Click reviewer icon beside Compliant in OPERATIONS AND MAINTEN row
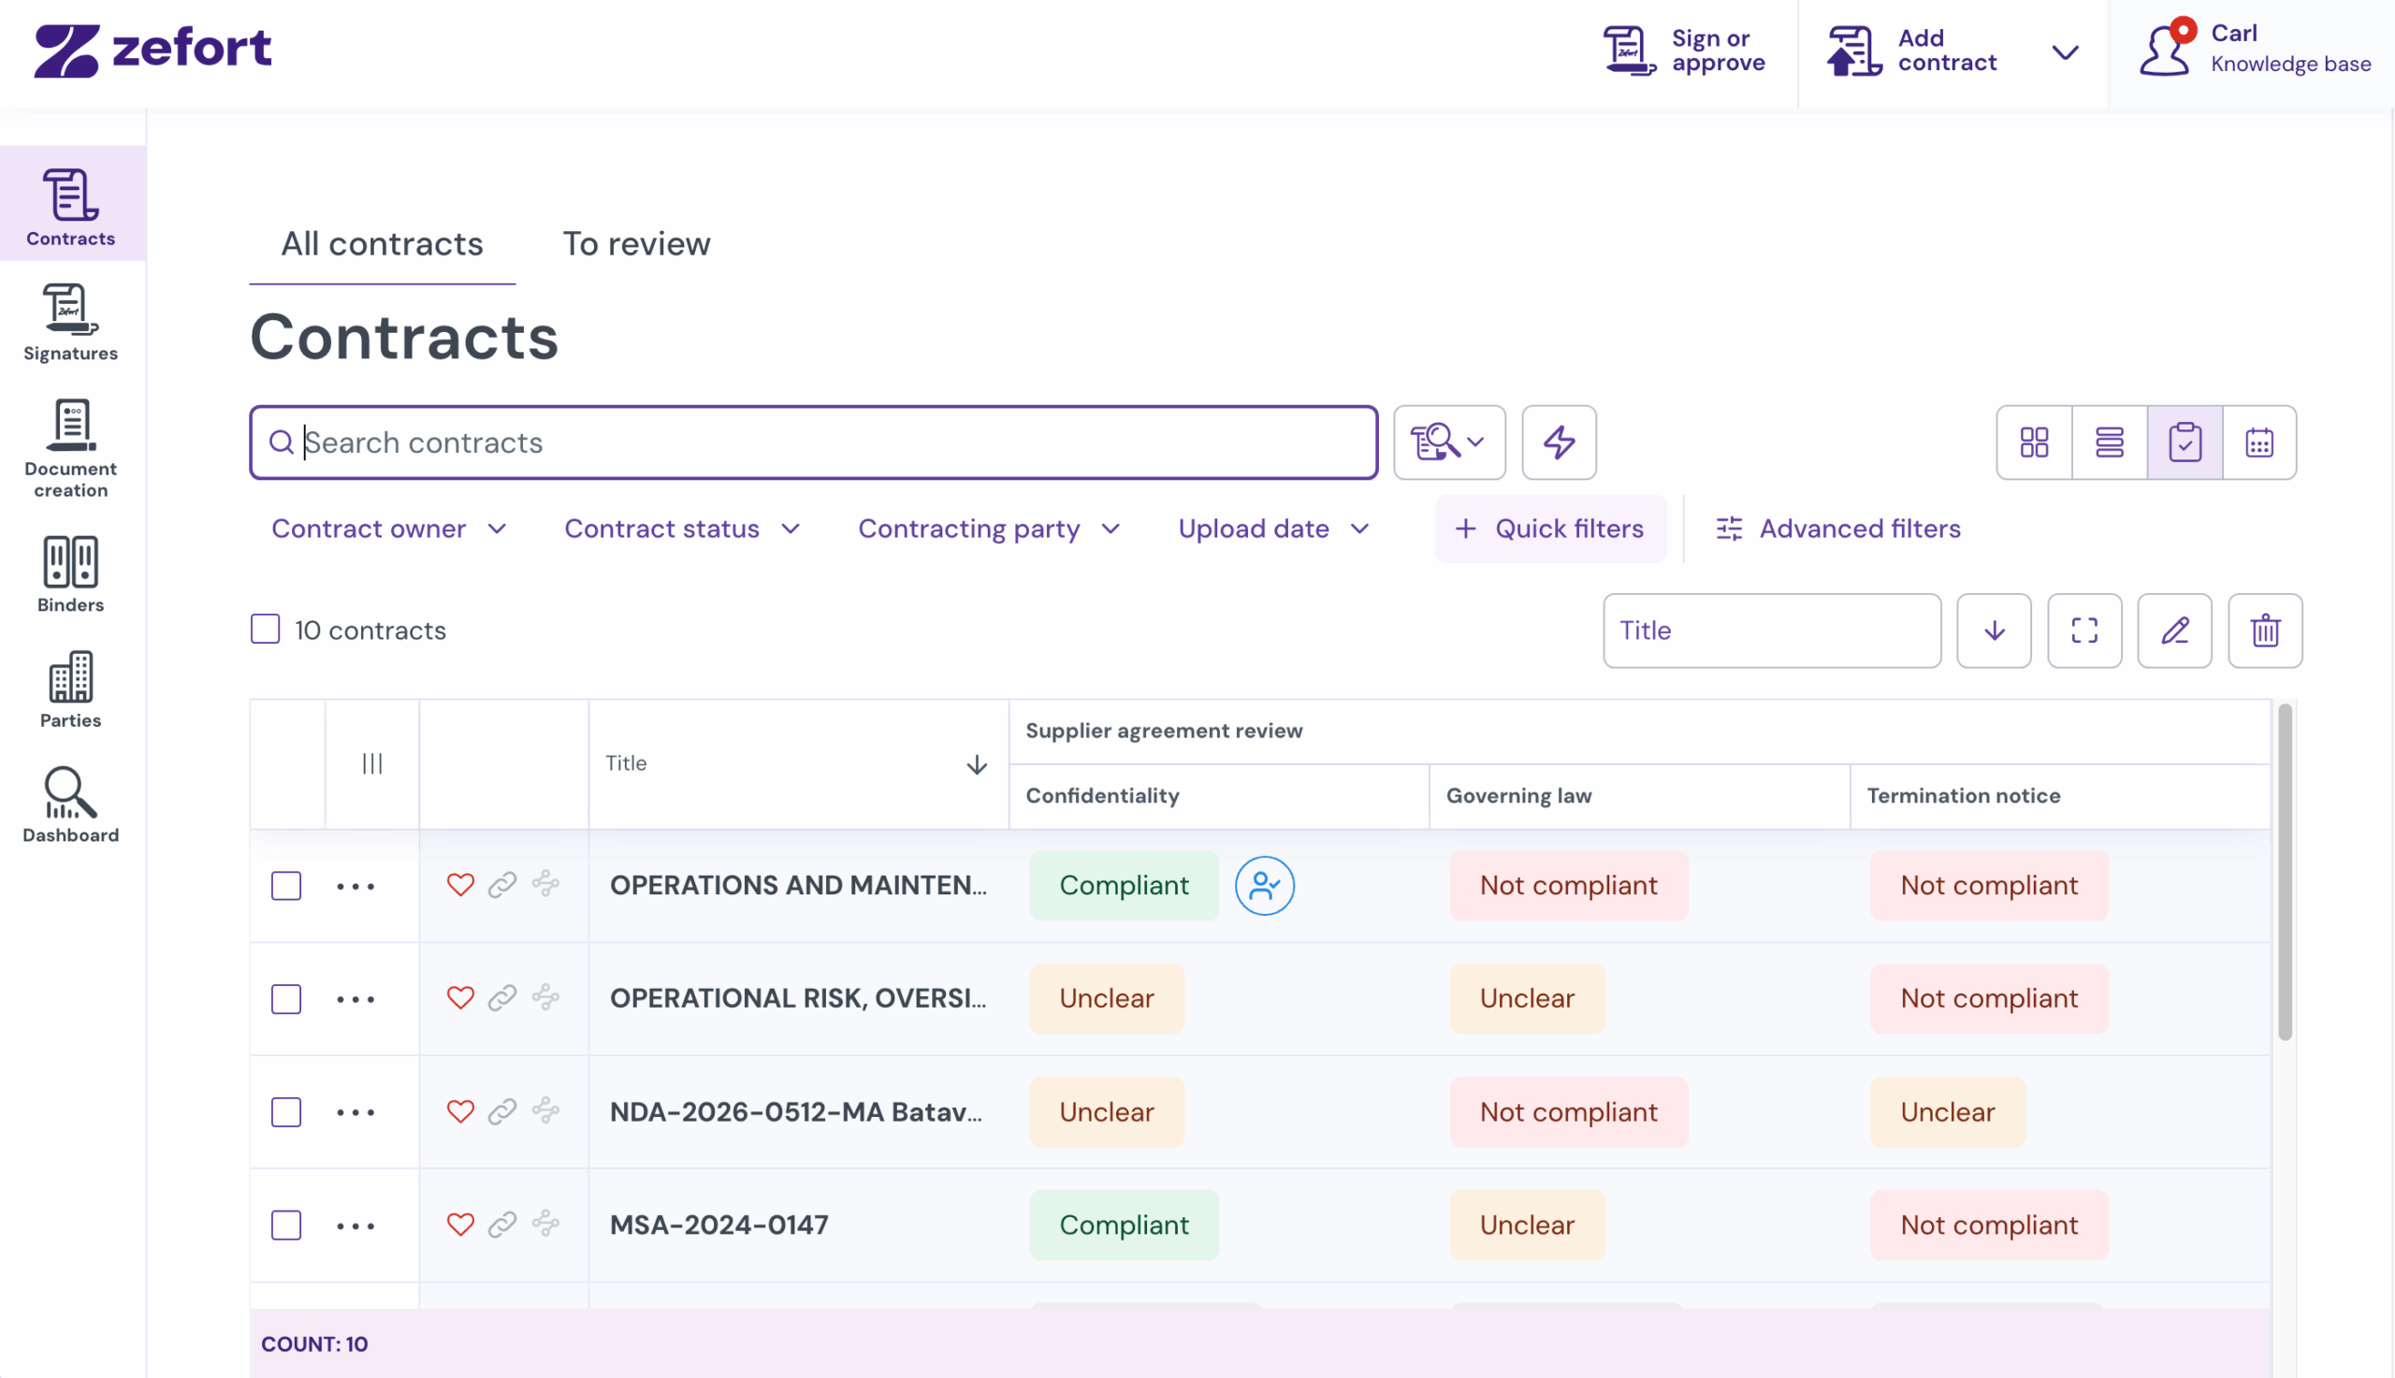 [x=1265, y=886]
